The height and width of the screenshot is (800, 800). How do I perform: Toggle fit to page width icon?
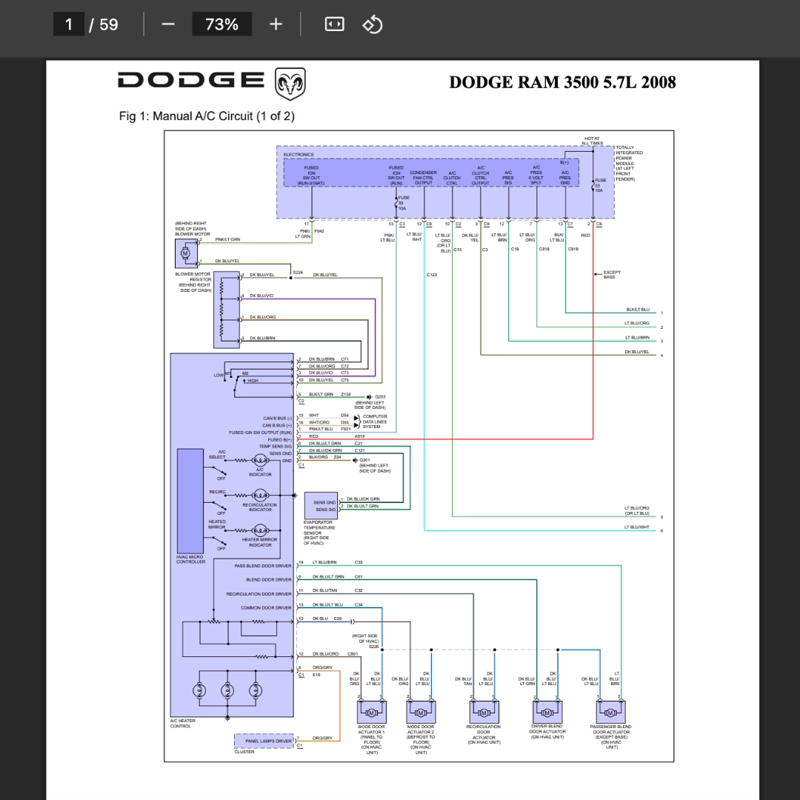point(334,24)
